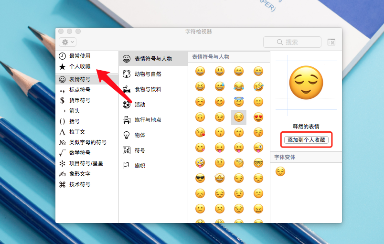The image size is (384, 244).
Task: Select rolling on floor laughing emoji
Action: coord(258,86)
